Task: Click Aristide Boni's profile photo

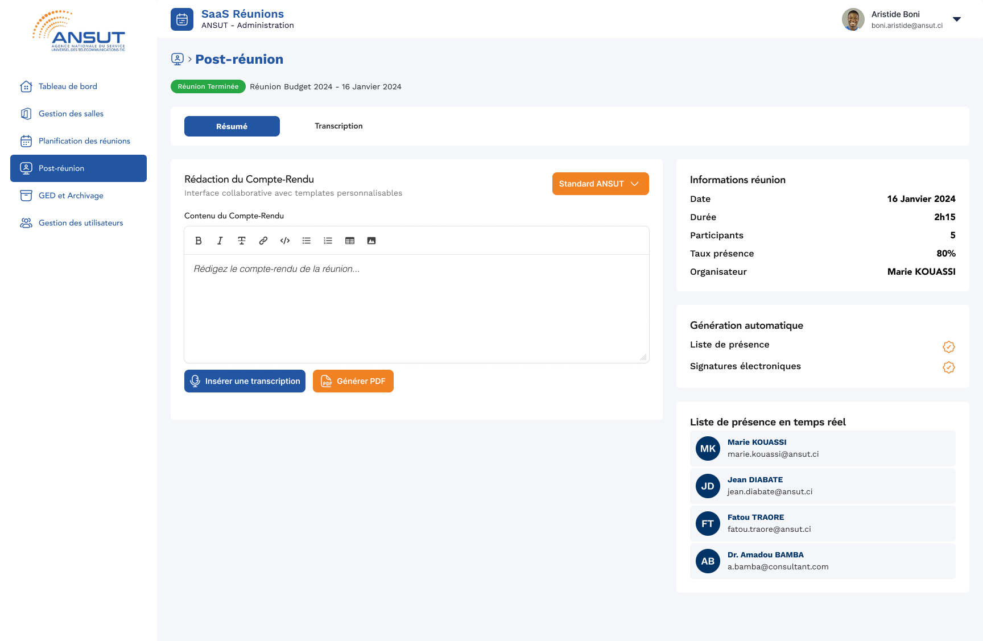Action: click(x=853, y=19)
